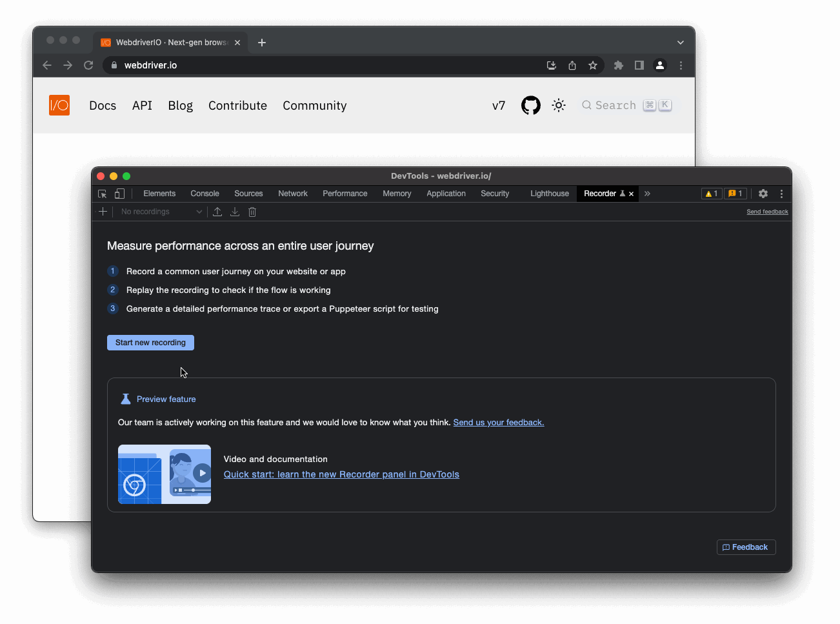Screen dimensions: 840x624
Task: Click the import recording upload icon
Action: click(x=217, y=212)
